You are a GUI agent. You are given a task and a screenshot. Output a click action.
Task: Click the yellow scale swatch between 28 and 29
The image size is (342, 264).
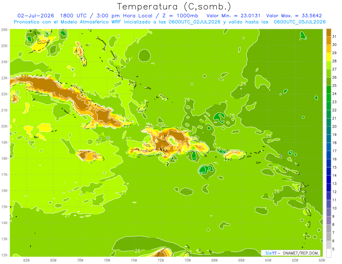coord(329,57)
